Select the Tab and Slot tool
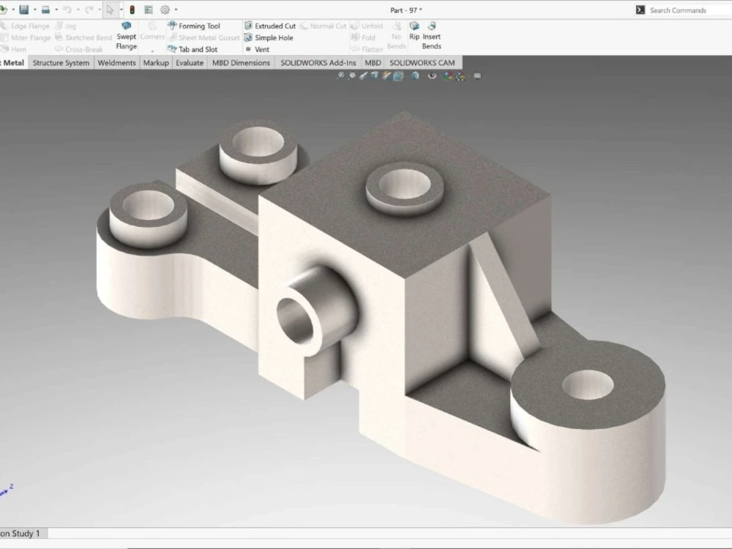This screenshot has width=732, height=549. 193,49
